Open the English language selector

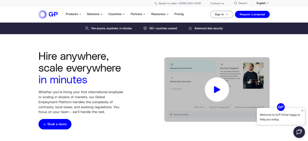pyautogui.click(x=262, y=3)
